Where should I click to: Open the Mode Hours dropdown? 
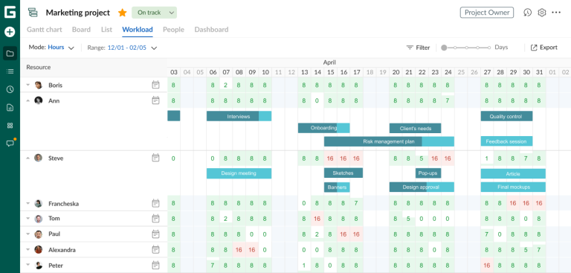pos(51,48)
